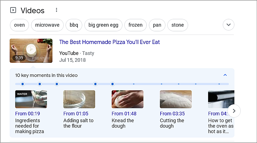Pick the big green egg chip
Screen dimensions: 257x143
[103, 25]
